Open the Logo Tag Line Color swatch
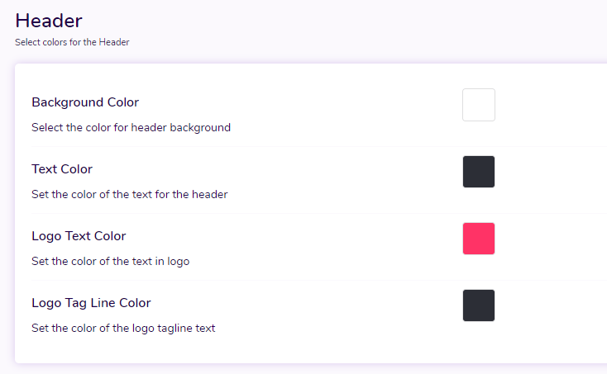607x374 pixels. coord(479,305)
